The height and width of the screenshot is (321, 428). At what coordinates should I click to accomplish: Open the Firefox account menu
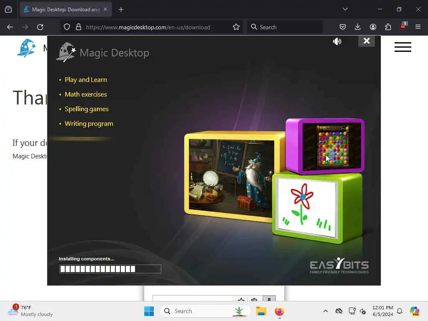[x=373, y=27]
